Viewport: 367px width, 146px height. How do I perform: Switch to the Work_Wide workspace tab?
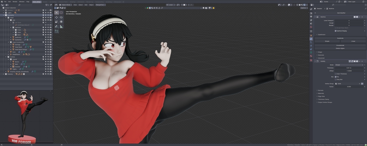(37, 2)
